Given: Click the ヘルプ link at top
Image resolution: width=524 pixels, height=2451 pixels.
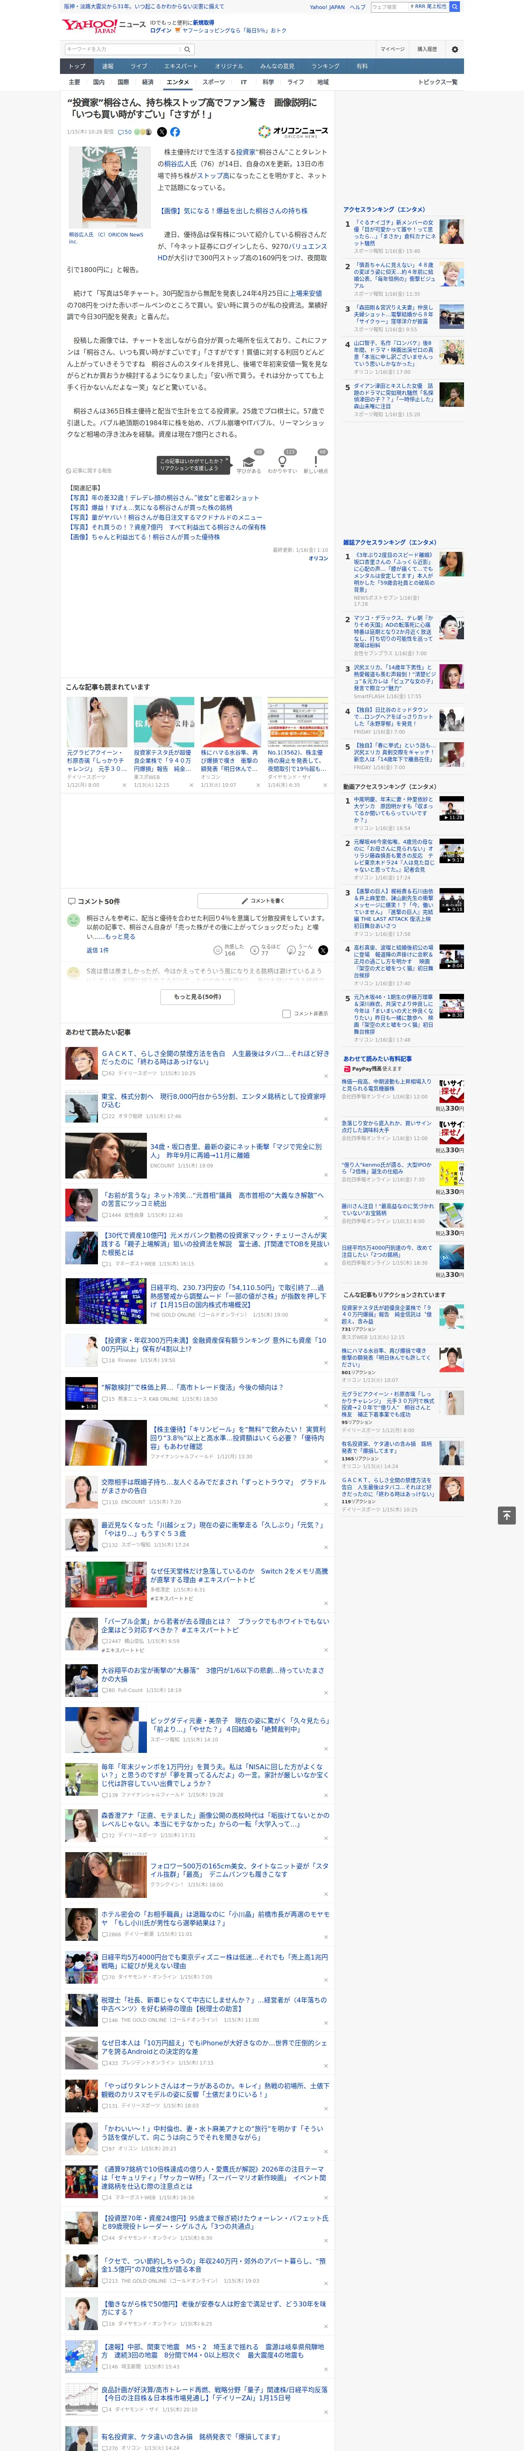Looking at the screenshot, I should pos(357,7).
